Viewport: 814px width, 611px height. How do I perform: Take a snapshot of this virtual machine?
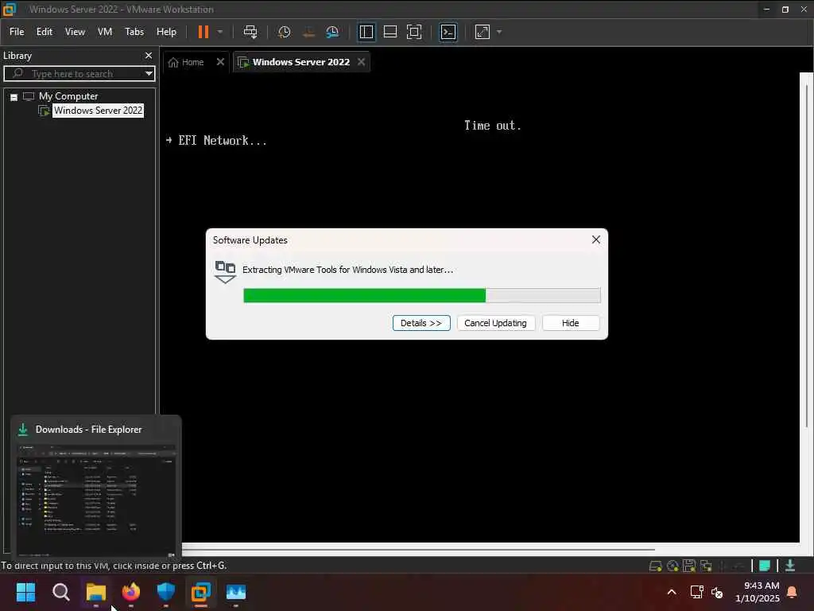284,32
